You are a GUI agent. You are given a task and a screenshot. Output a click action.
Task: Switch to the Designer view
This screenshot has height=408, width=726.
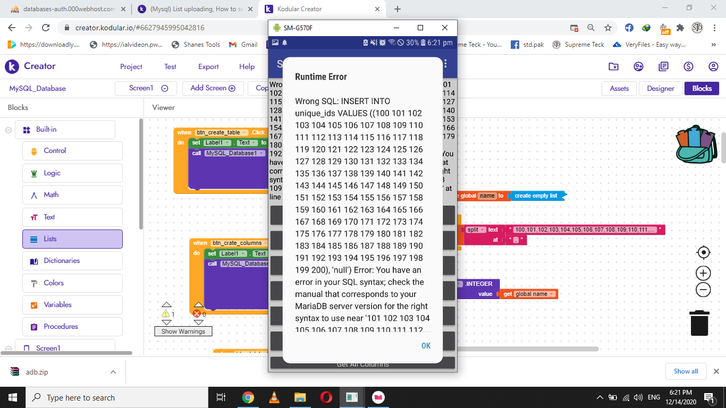(x=660, y=89)
